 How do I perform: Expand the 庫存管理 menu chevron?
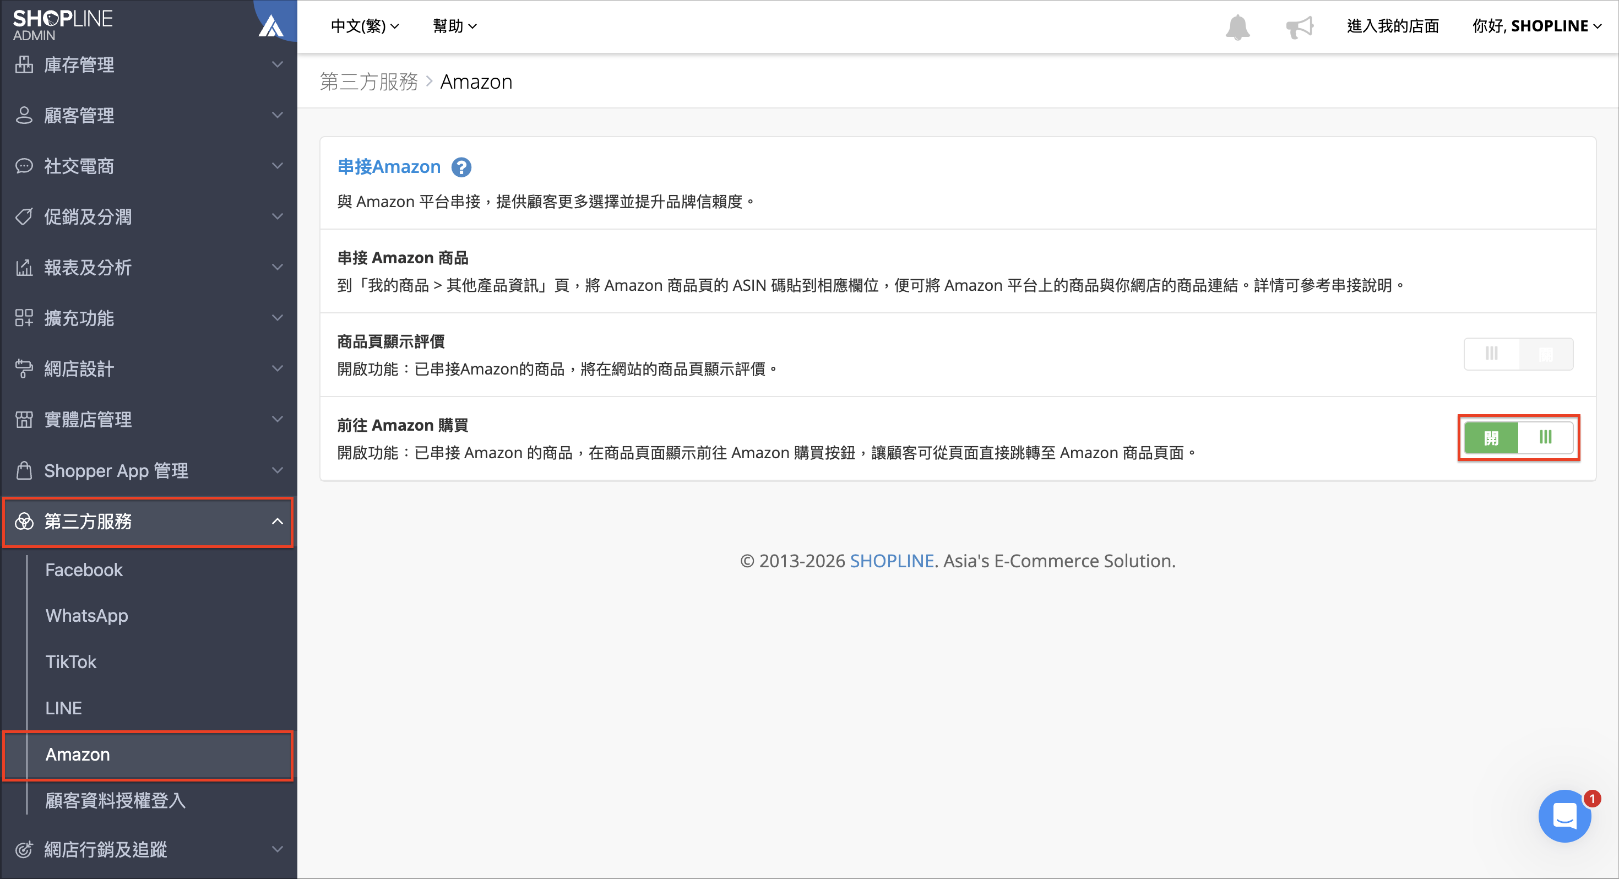coord(277,65)
